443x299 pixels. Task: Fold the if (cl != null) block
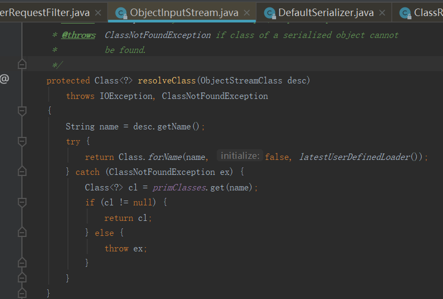pos(22,203)
